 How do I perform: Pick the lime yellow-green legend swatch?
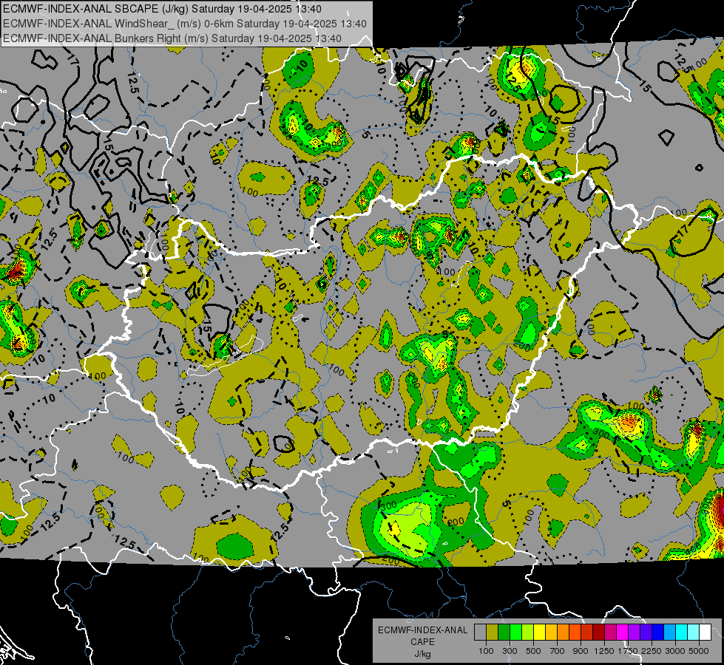[x=527, y=632]
